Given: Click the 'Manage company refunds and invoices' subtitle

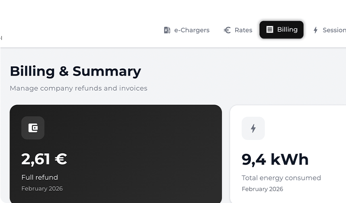Looking at the screenshot, I should pos(78,89).
